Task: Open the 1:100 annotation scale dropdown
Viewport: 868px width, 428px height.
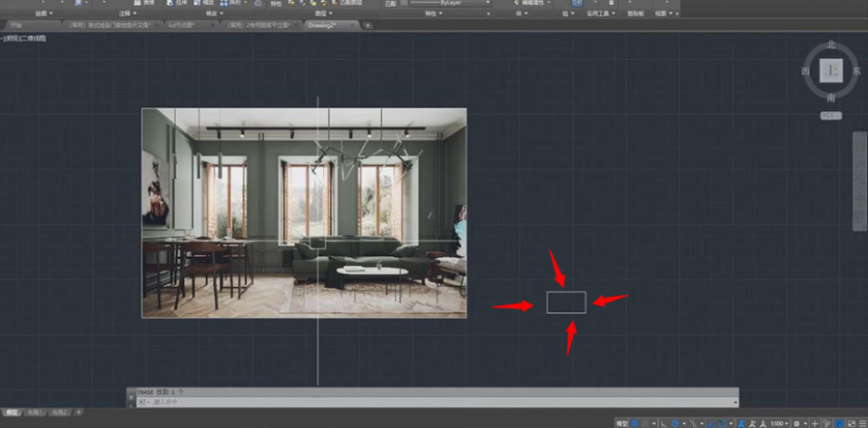Action: tap(781, 423)
